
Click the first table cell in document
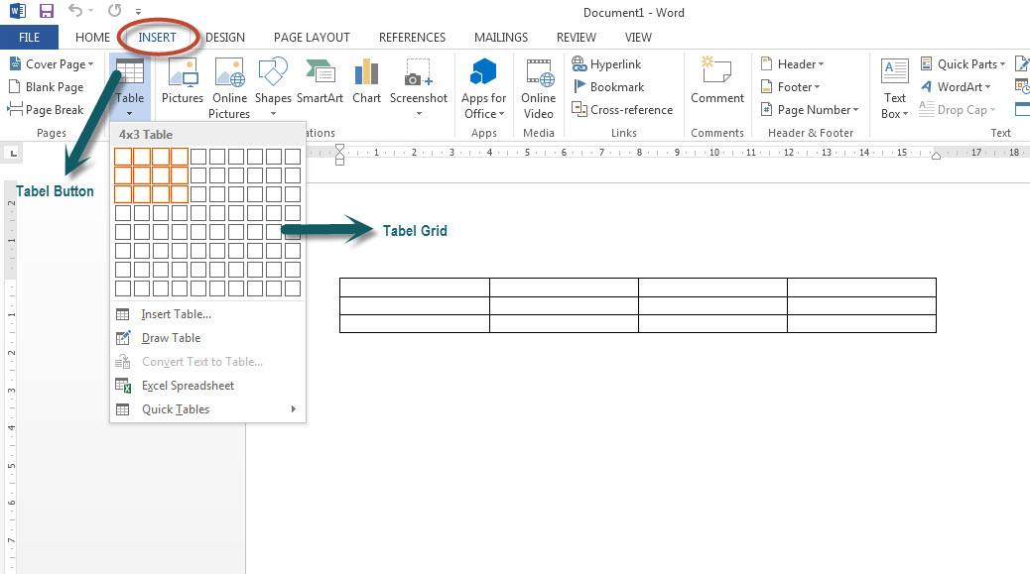[x=414, y=287]
